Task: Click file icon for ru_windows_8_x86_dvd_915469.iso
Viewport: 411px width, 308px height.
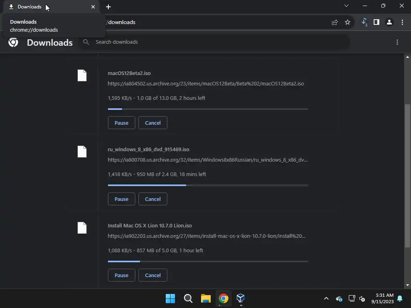Action: point(82,152)
